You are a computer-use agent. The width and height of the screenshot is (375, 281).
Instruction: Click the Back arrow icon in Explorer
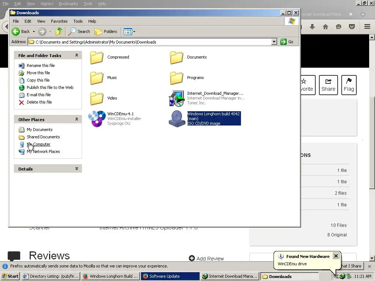point(16,31)
